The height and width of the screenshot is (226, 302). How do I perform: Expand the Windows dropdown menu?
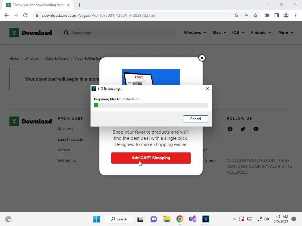pos(195,32)
